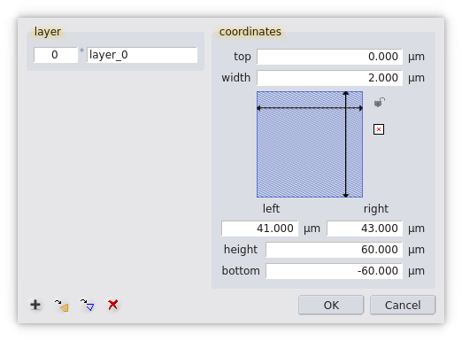Focus the layer number field showing 0
This screenshot has height=341, width=462.
(56, 55)
